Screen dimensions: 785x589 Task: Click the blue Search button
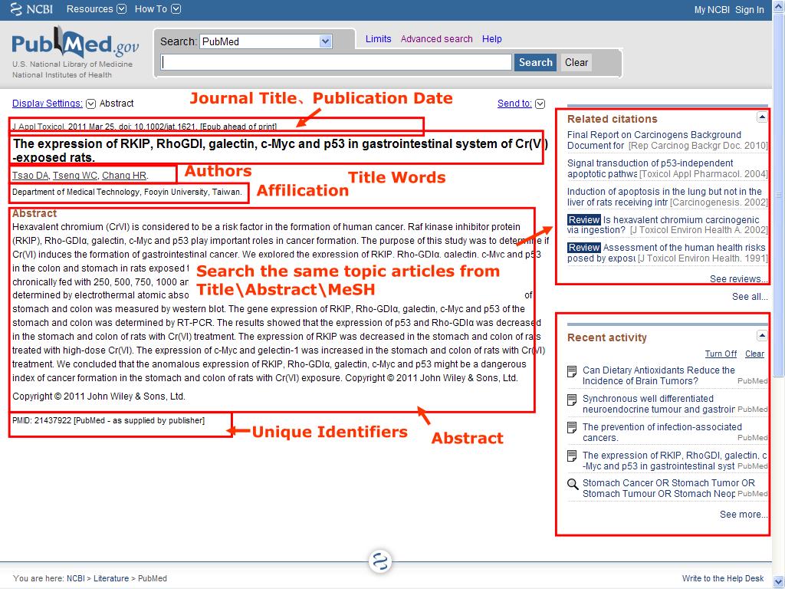(535, 63)
